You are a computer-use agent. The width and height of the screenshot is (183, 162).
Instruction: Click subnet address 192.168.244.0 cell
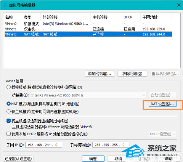(154, 34)
